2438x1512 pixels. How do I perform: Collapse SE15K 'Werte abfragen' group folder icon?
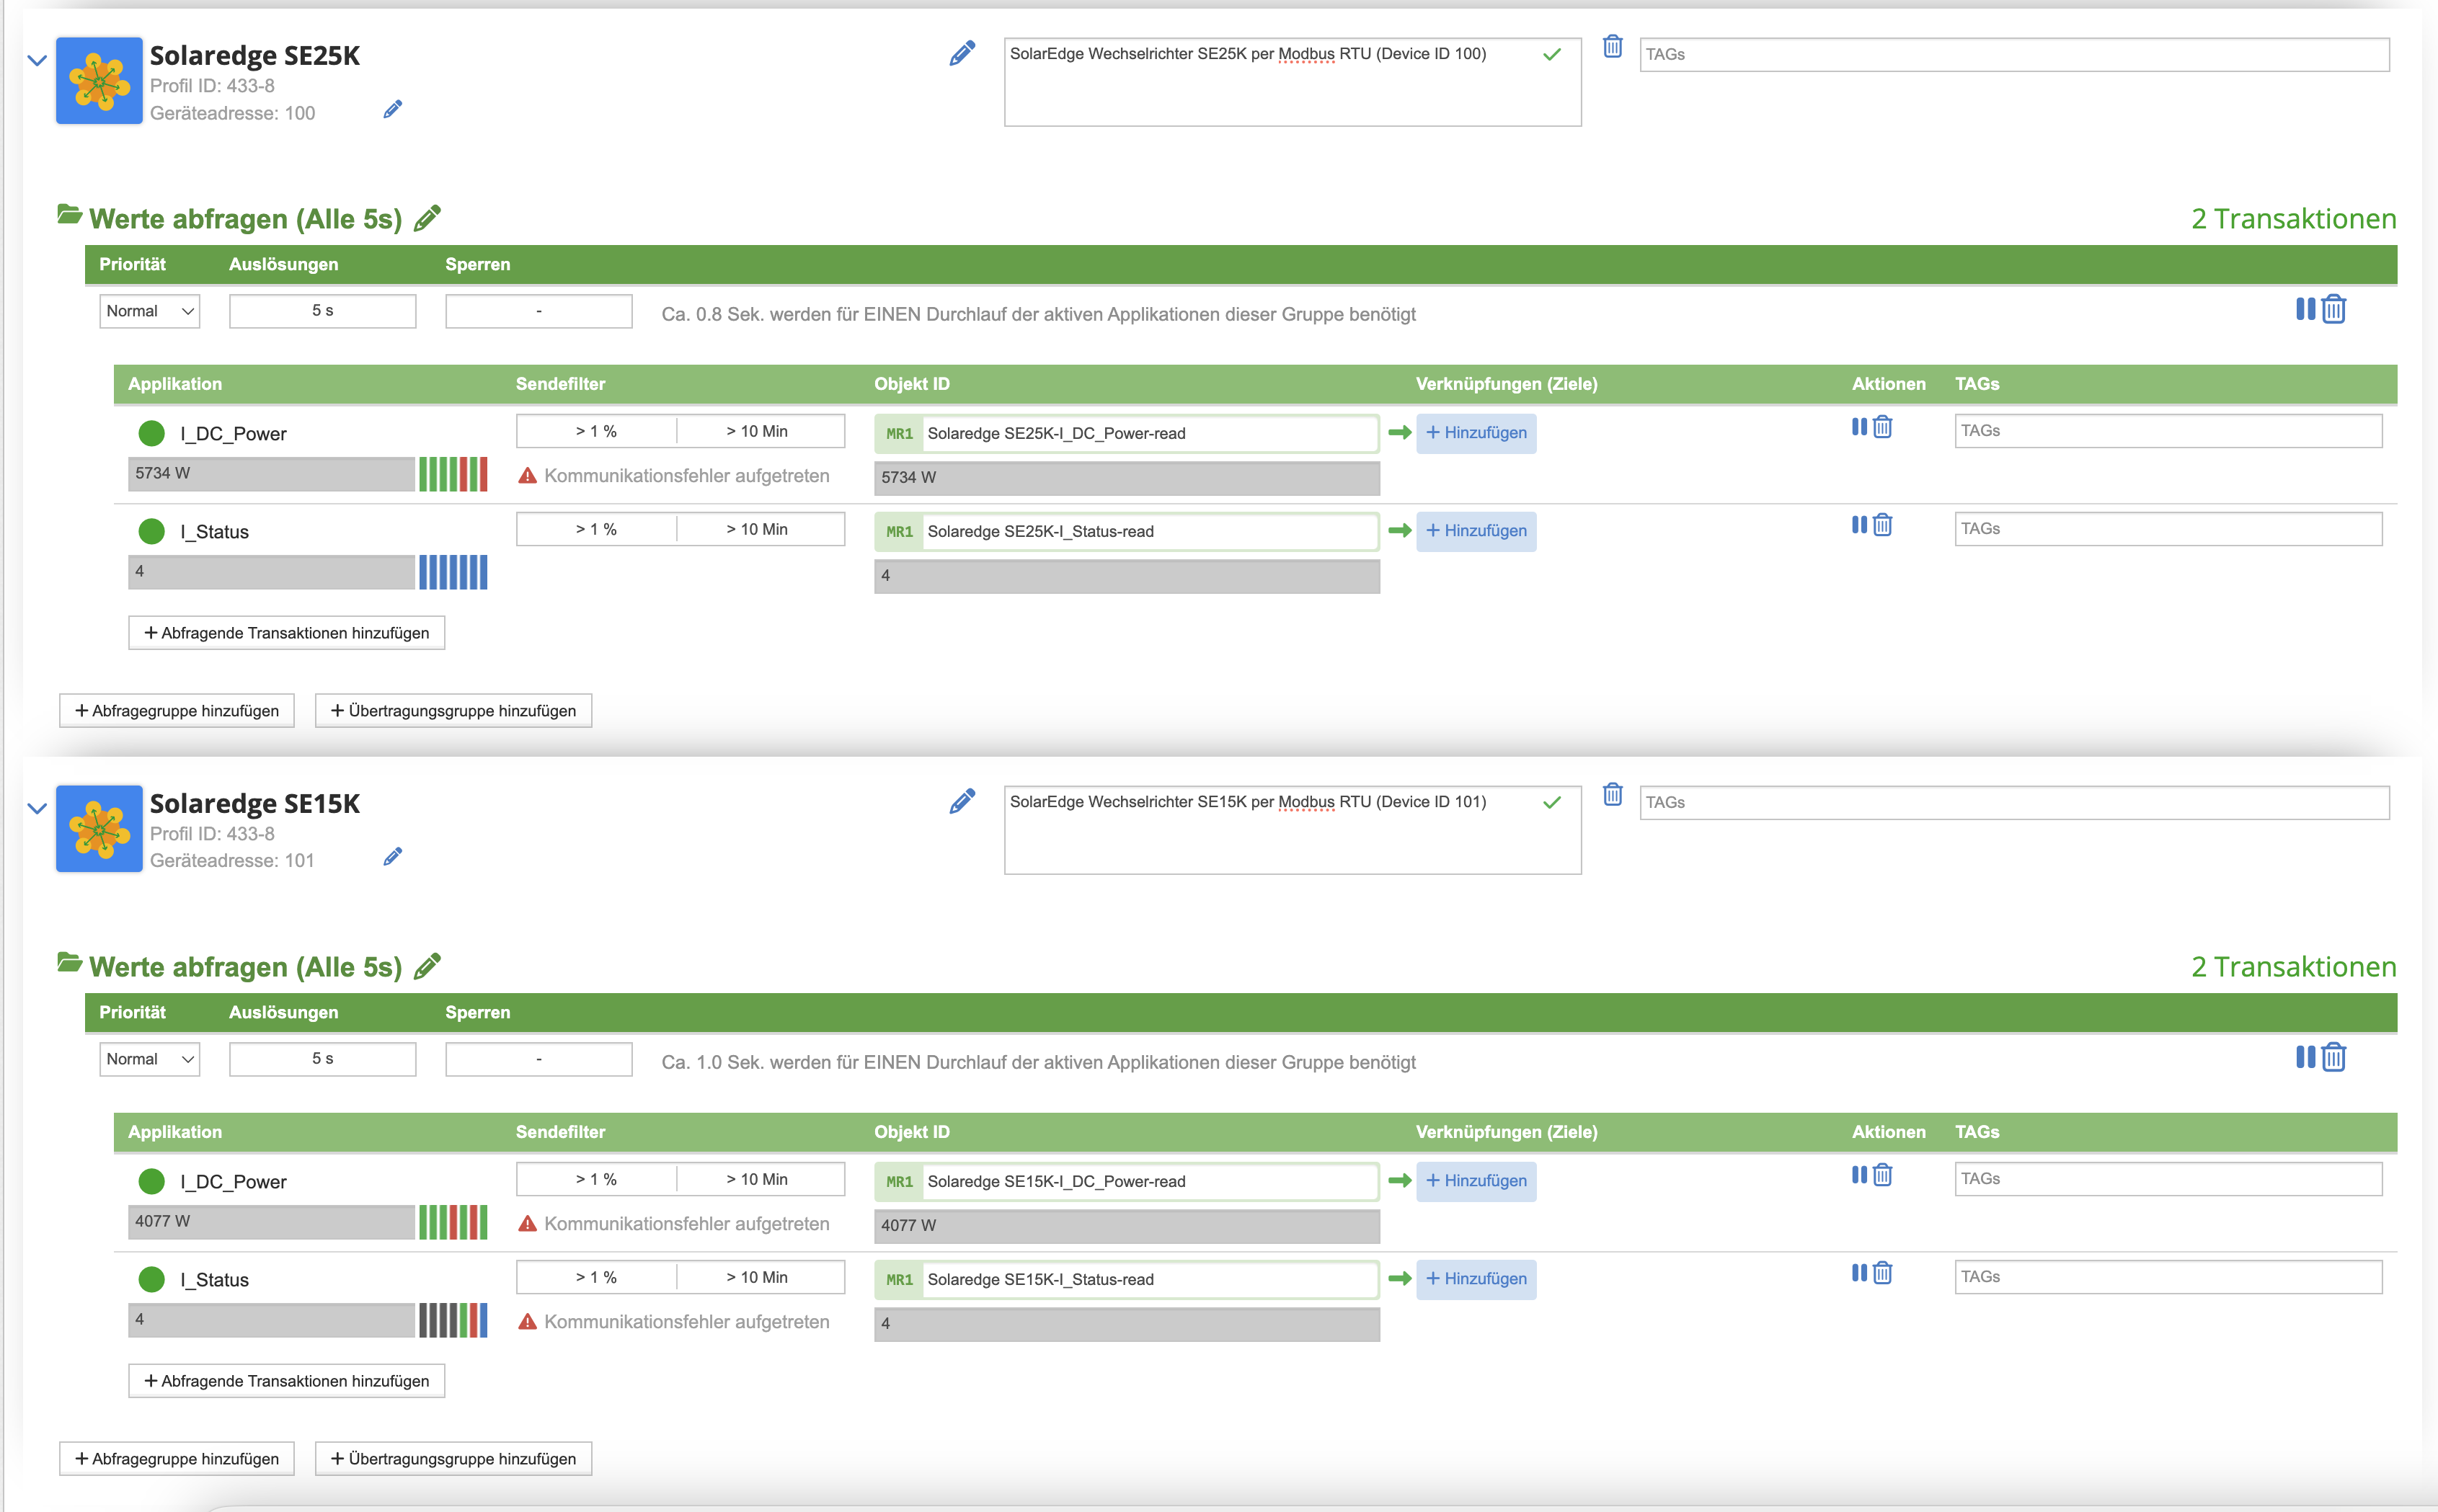[x=69, y=962]
